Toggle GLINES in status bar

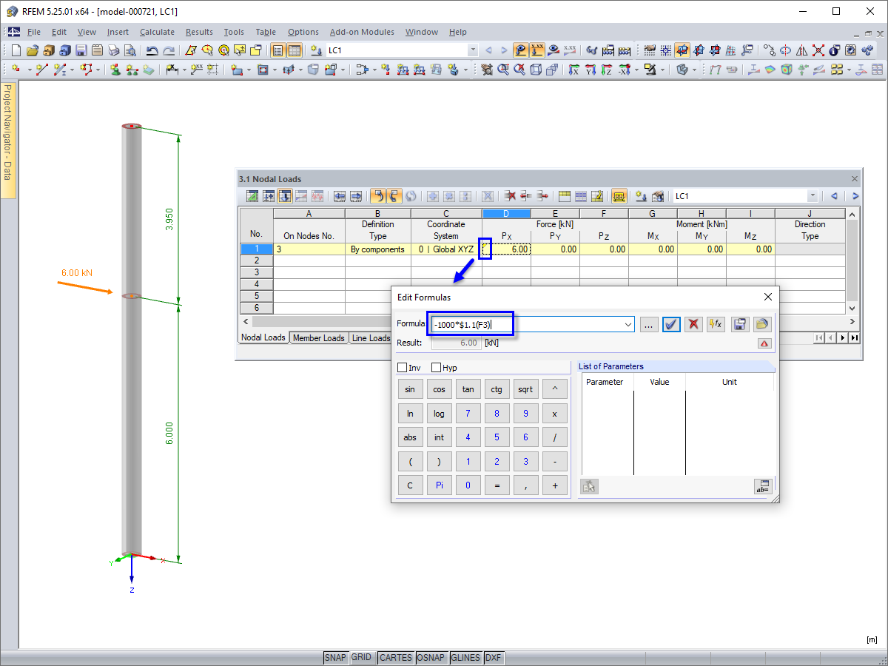(465, 657)
